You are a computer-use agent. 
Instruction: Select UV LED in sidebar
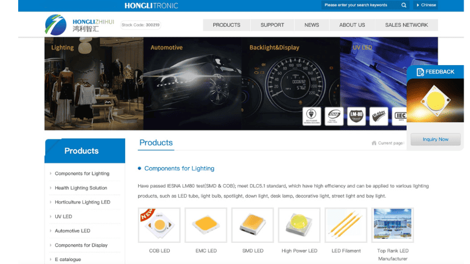pos(63,216)
